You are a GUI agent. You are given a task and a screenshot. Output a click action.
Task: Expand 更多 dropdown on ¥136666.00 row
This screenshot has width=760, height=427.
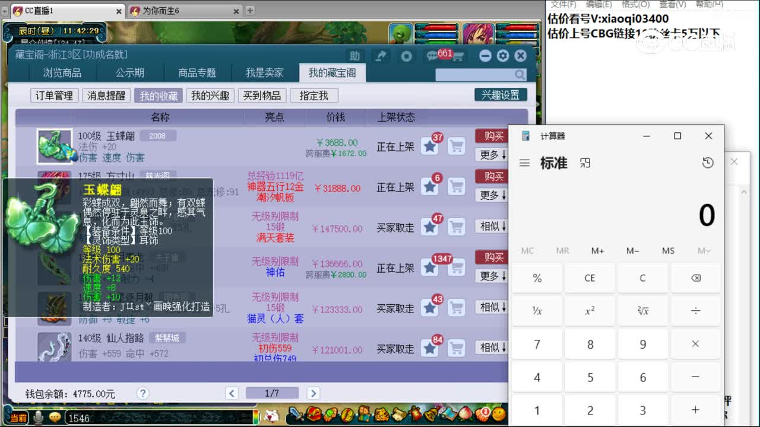(491, 276)
